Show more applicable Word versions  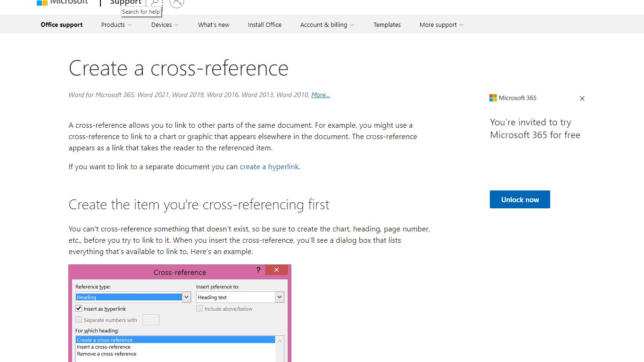(321, 95)
